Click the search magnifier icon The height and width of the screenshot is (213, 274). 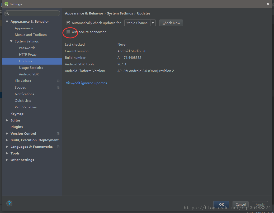(x=7, y=13)
